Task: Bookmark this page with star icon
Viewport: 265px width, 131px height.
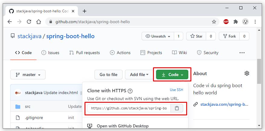Action: click(214, 22)
